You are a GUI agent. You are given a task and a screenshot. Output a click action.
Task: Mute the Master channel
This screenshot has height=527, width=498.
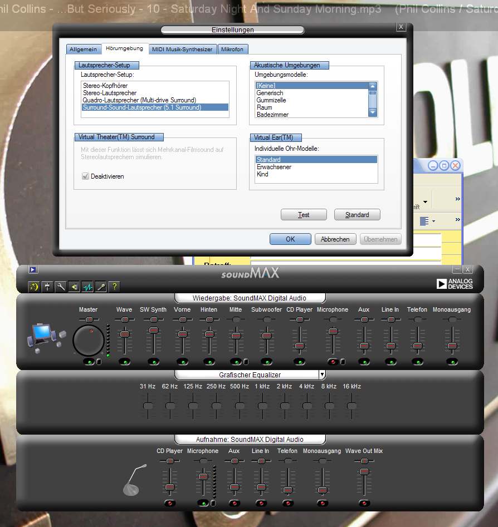(89, 362)
